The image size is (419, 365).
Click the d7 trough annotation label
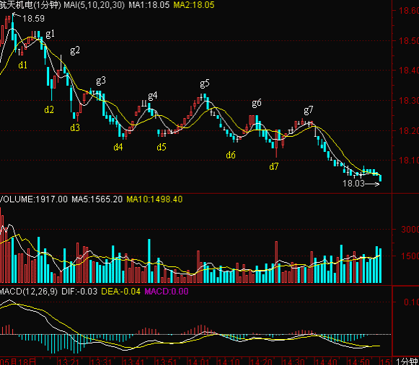tap(273, 166)
